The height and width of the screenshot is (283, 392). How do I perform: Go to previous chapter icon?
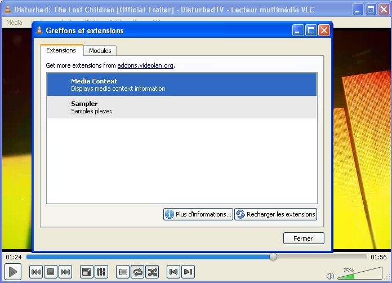(x=173, y=272)
